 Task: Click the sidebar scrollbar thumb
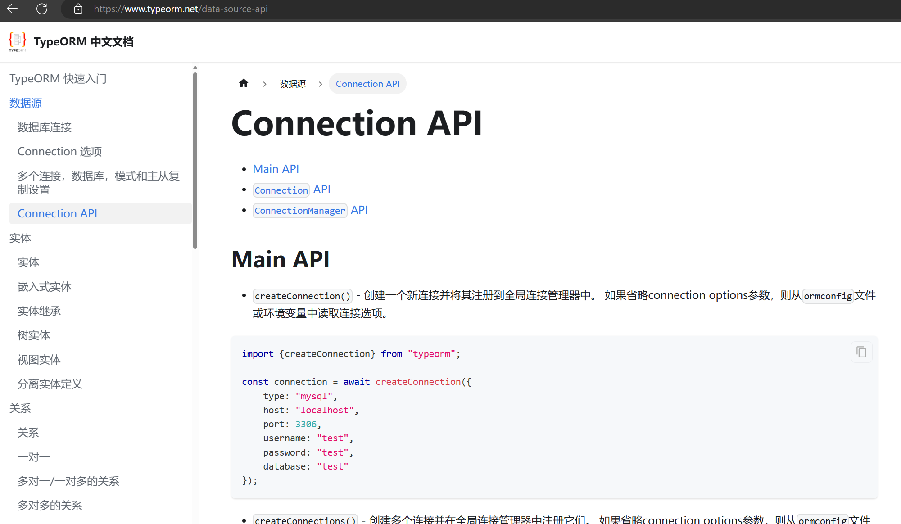click(195, 160)
